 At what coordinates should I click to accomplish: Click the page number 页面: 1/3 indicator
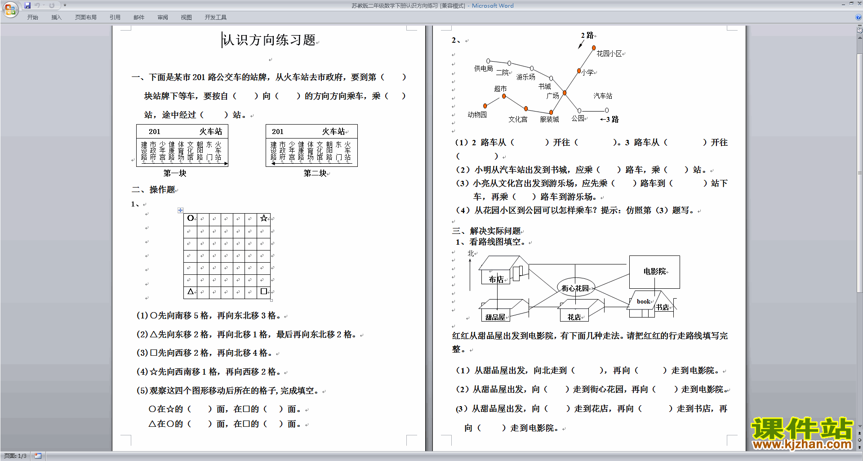15,456
